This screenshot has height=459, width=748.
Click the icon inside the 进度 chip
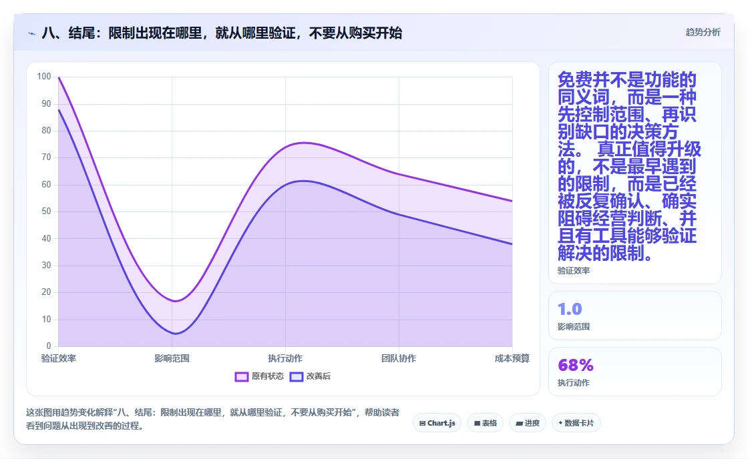[x=520, y=423]
